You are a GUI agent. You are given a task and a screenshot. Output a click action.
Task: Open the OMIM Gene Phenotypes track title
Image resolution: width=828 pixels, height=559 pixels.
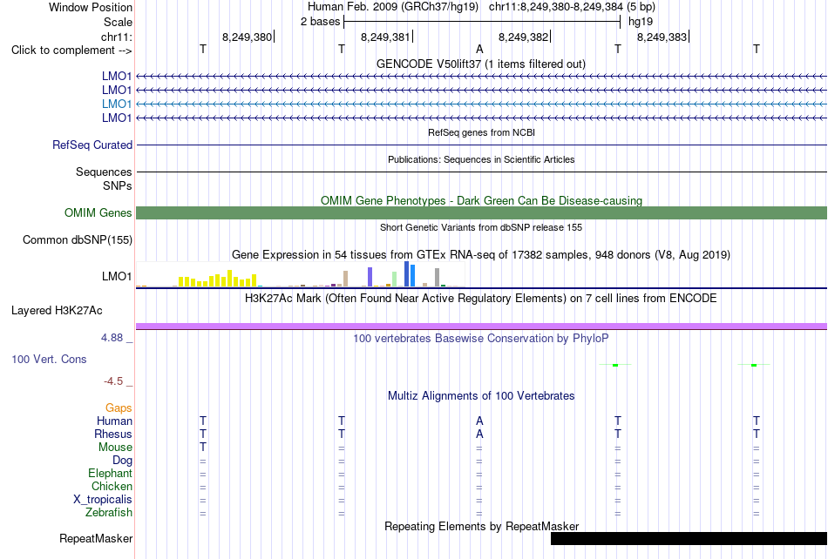click(481, 200)
